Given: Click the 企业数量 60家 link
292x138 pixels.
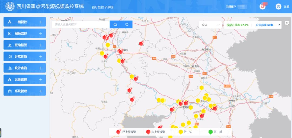Looking at the screenshot, I should tap(264, 25).
